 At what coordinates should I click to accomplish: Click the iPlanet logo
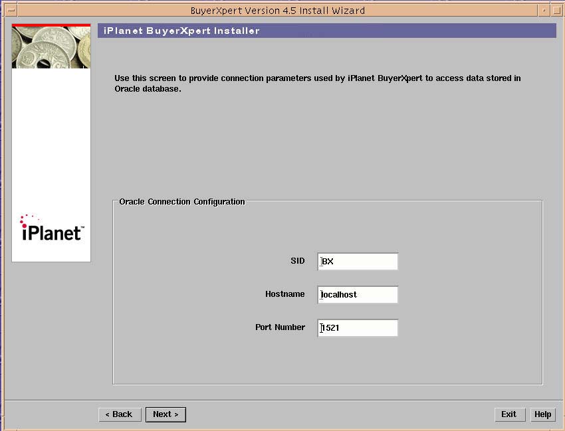52,228
